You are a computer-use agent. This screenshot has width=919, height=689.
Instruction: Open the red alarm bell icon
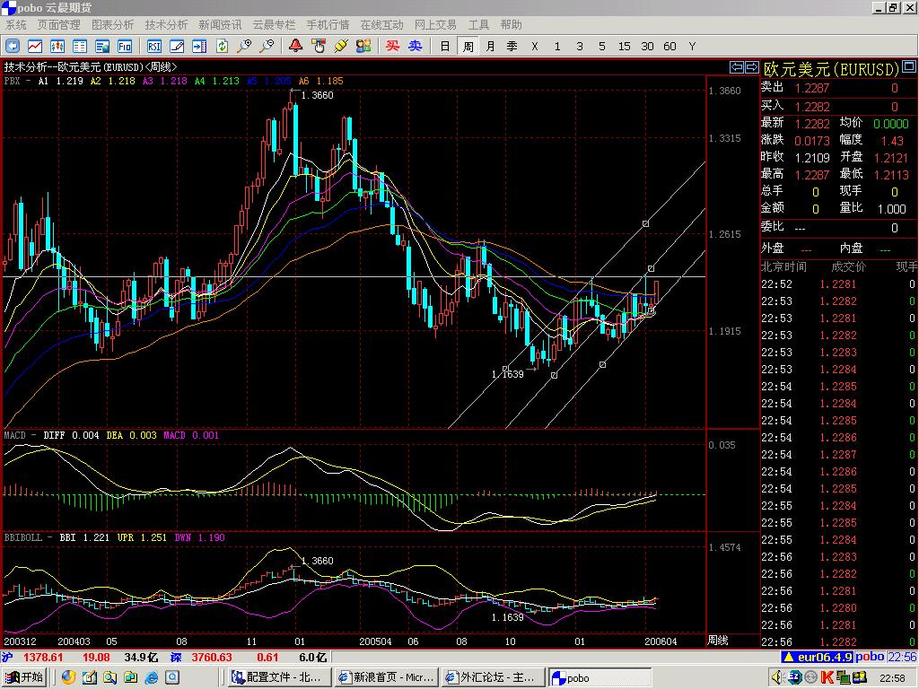[x=296, y=46]
